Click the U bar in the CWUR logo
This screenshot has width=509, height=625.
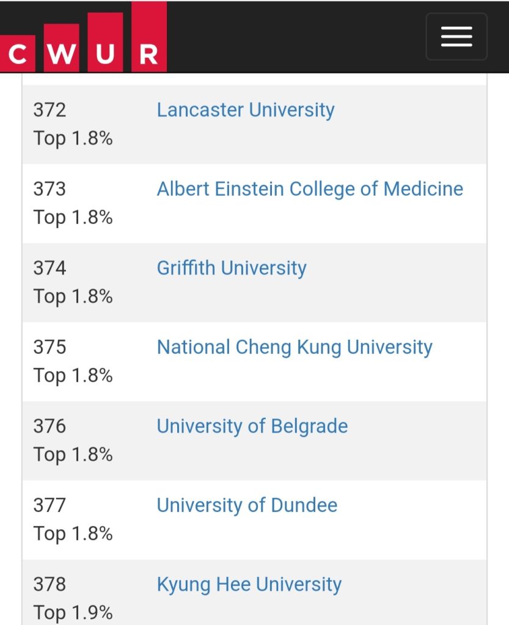[x=105, y=42]
